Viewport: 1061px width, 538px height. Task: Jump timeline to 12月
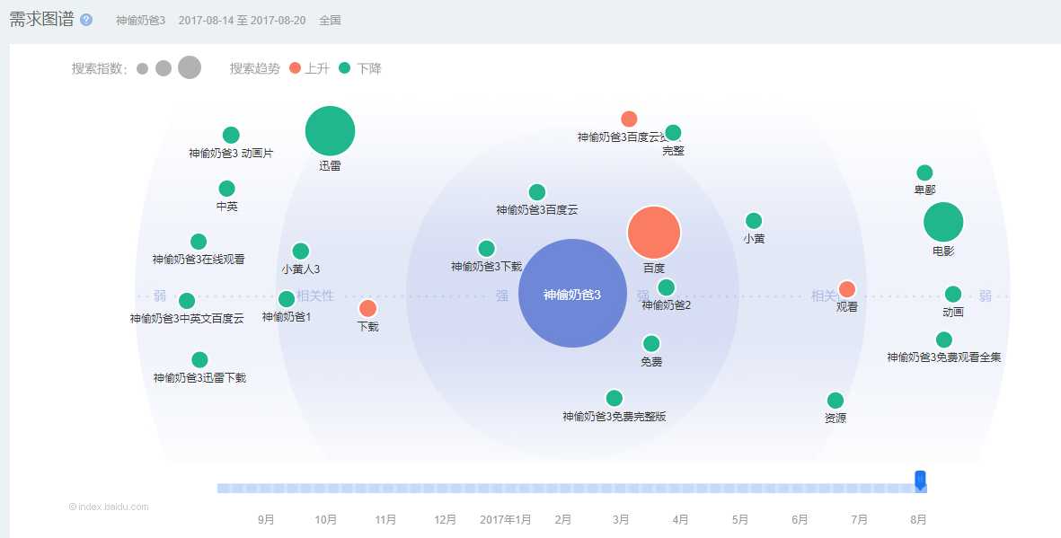point(445,520)
